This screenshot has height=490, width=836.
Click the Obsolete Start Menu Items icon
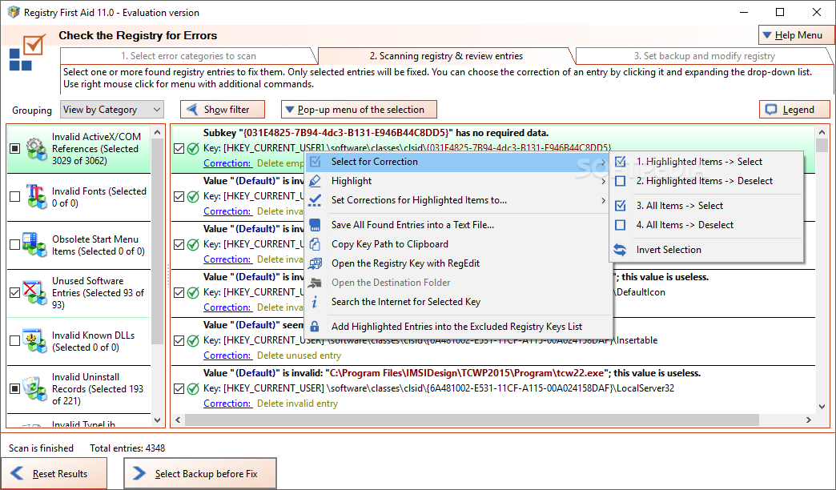coord(35,245)
